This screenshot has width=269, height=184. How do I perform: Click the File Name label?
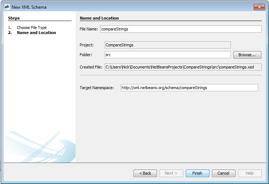[89, 29]
